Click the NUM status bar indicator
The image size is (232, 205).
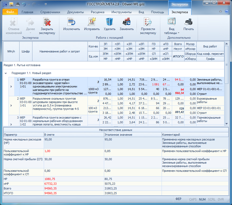tap(202, 199)
